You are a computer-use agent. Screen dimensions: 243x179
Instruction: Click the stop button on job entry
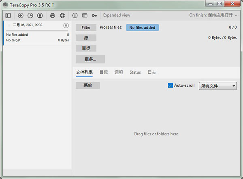(66, 26)
